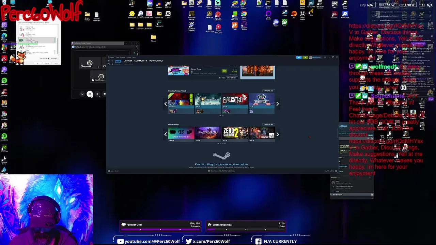Toggle the camera button in Twitch guest window
Screen dimensions: 436x245
click(90, 94)
